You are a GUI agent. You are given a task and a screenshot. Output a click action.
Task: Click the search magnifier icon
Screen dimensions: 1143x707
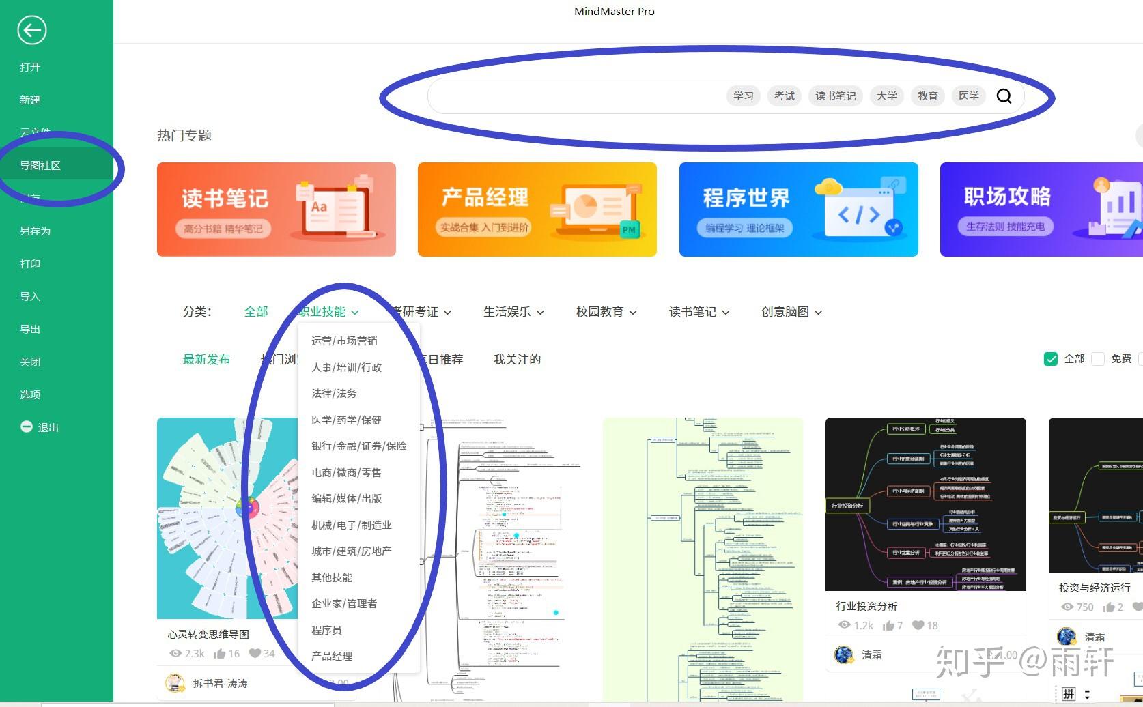(1004, 96)
